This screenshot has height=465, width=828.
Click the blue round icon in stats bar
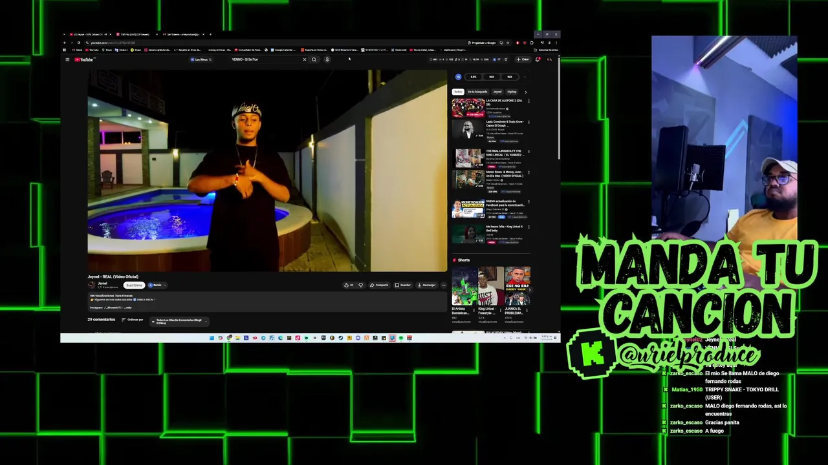459,77
